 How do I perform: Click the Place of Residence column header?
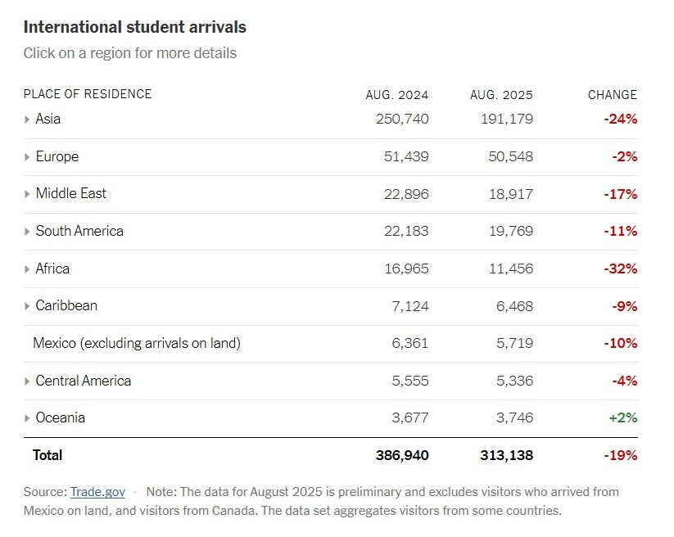pos(88,94)
